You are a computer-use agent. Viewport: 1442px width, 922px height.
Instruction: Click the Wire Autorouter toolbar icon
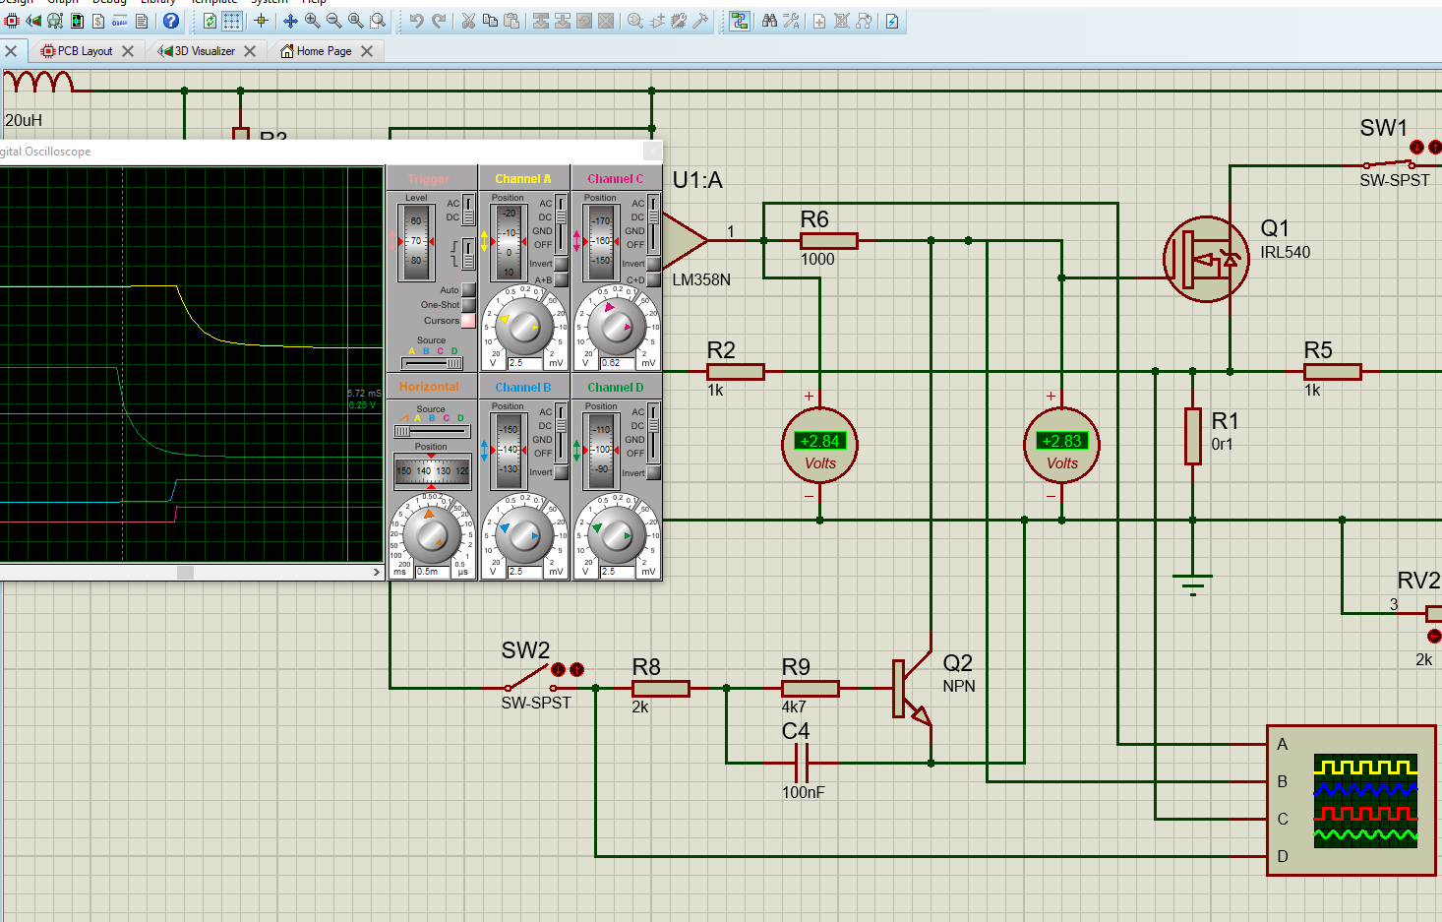[x=740, y=21]
